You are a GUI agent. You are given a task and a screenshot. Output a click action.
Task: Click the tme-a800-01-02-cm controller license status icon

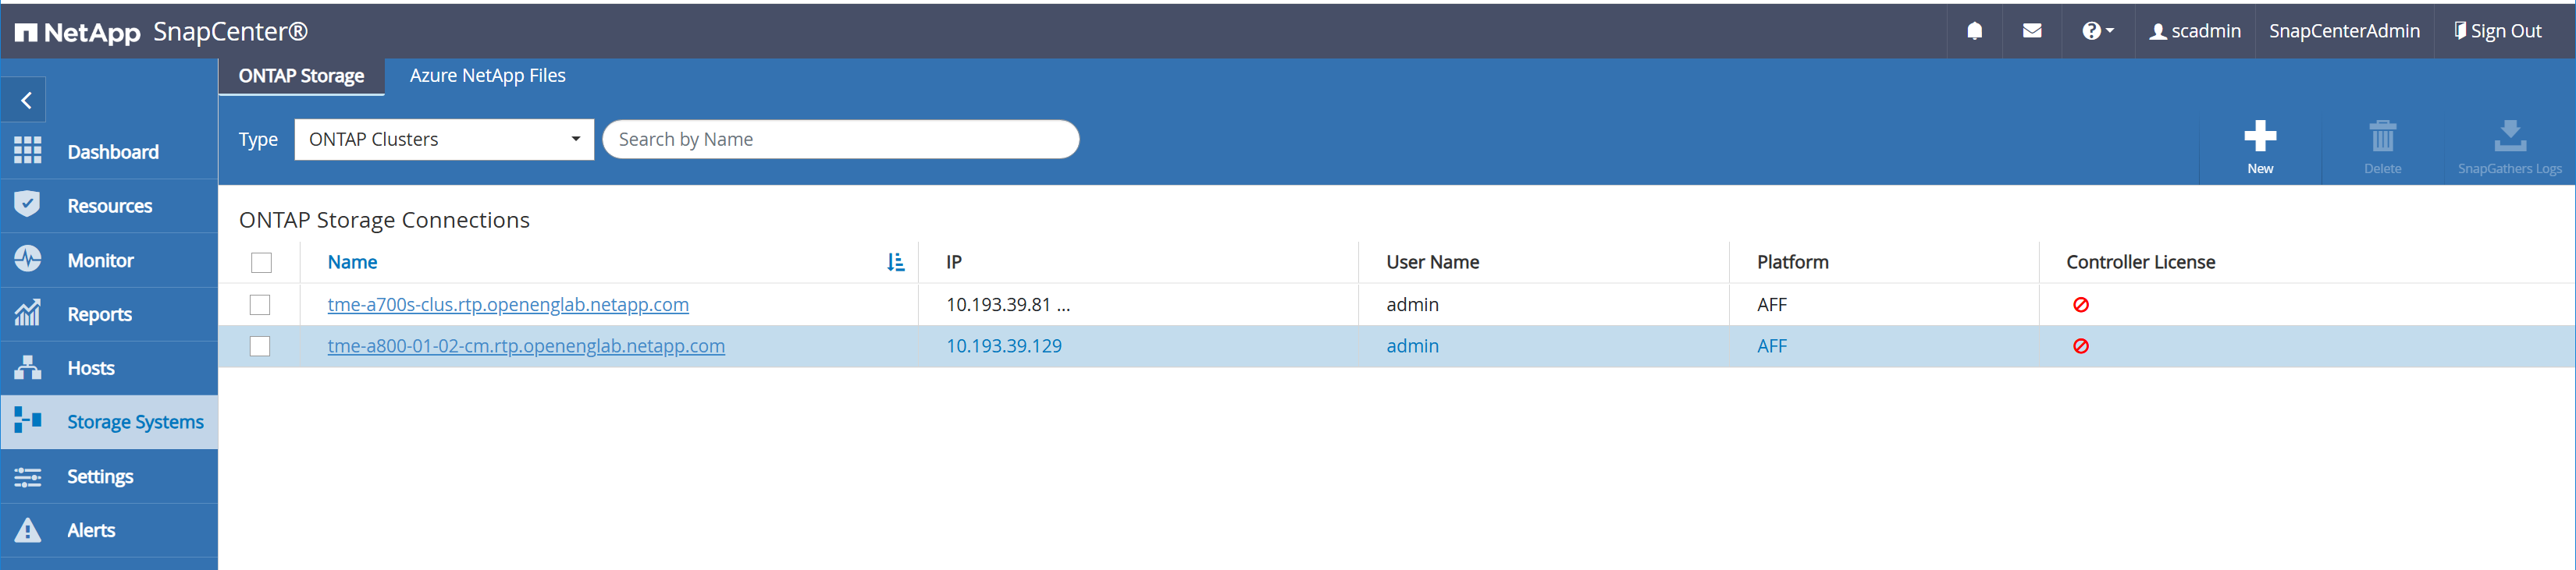2081,346
